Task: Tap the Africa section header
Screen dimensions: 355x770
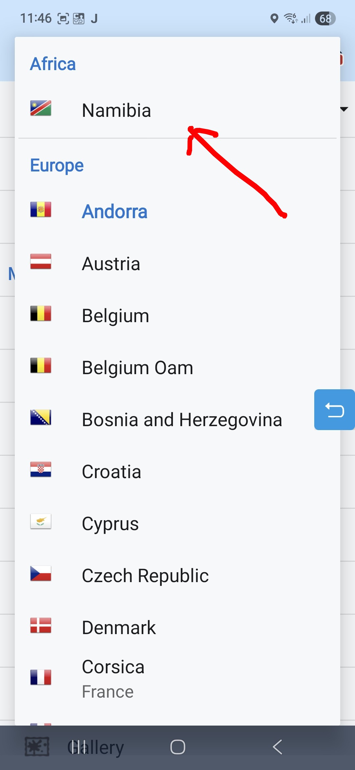Action: [x=53, y=64]
